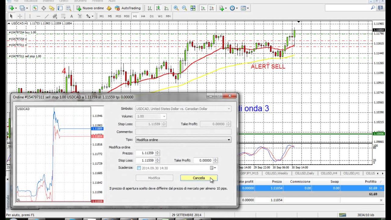Screen dimensions: 391x220
Task: Adjust the Prezzo stepper arrows
Action: pyautogui.click(x=157, y=153)
